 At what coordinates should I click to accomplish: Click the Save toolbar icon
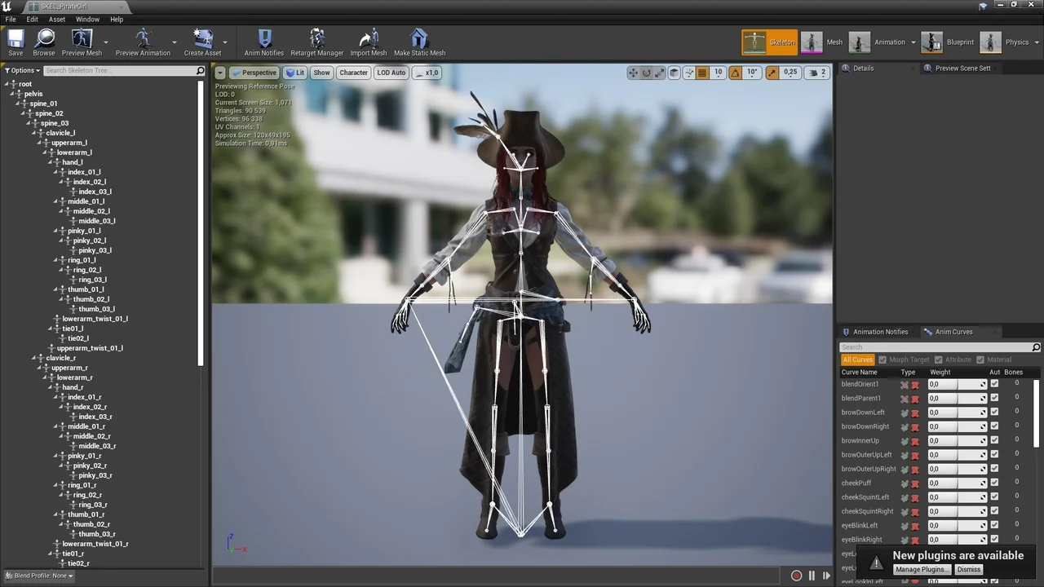point(15,42)
